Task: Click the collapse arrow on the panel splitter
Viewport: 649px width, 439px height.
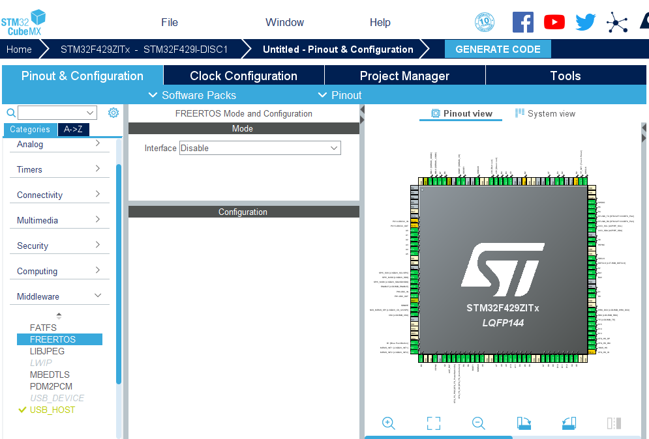Action: (x=362, y=110)
